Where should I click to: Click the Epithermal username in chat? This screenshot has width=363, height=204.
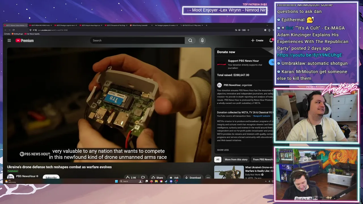(294, 20)
